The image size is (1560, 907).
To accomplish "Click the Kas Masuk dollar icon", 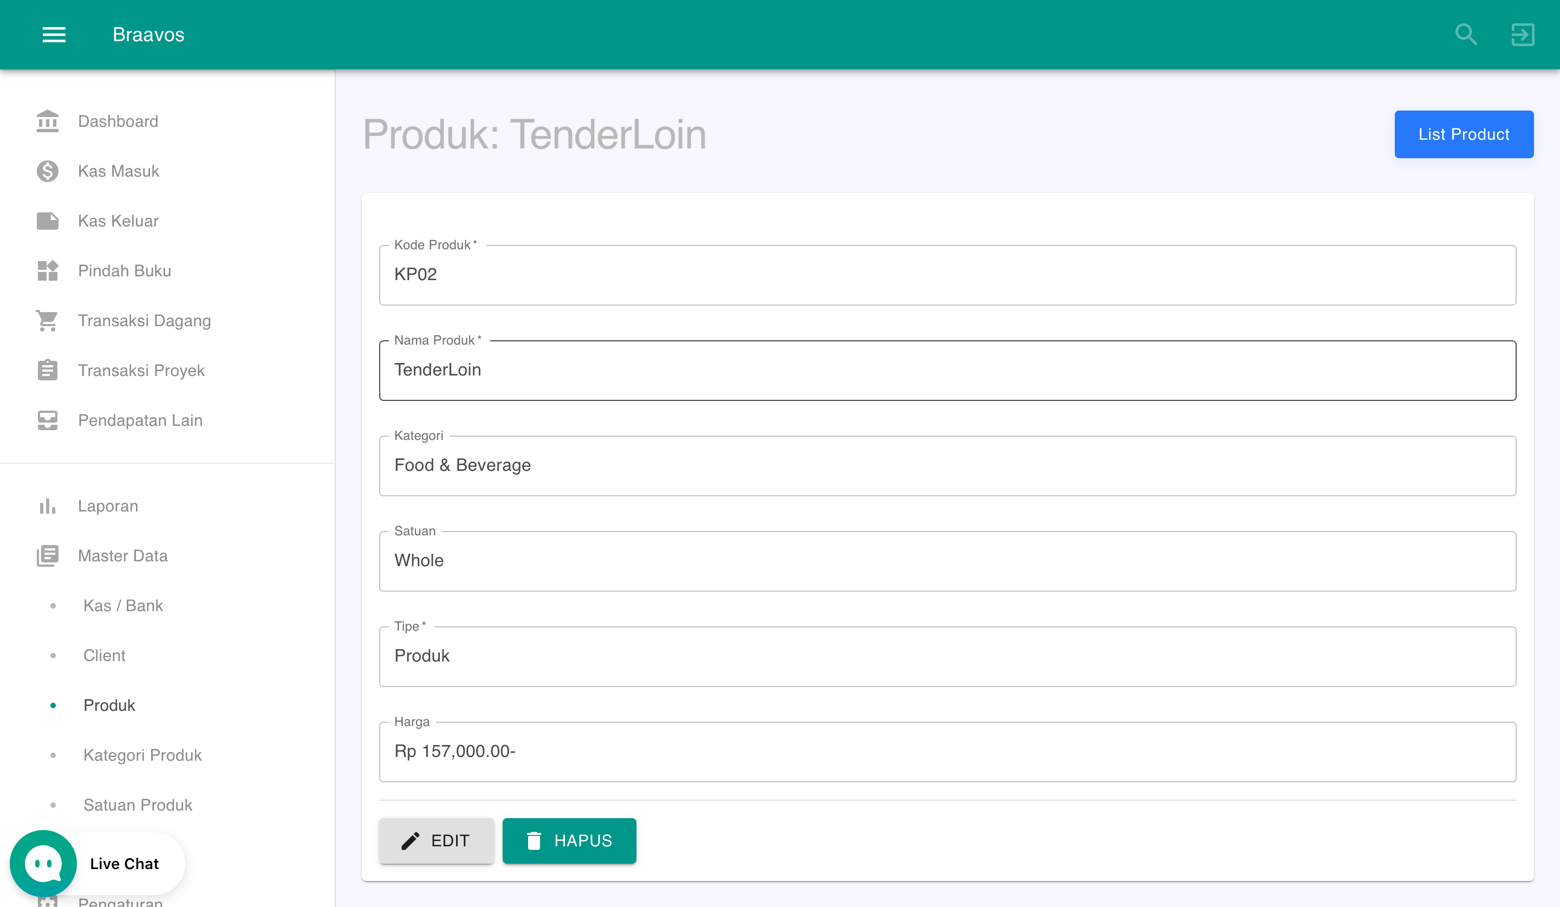I will 48,171.
